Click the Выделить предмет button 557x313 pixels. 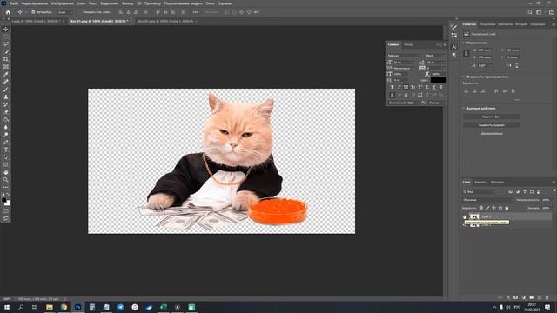491,125
